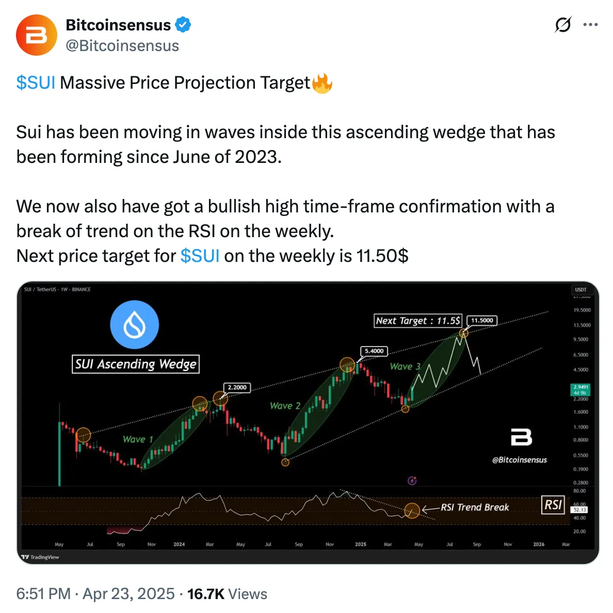Click the 11.5000 price tag on the axis

click(482, 320)
